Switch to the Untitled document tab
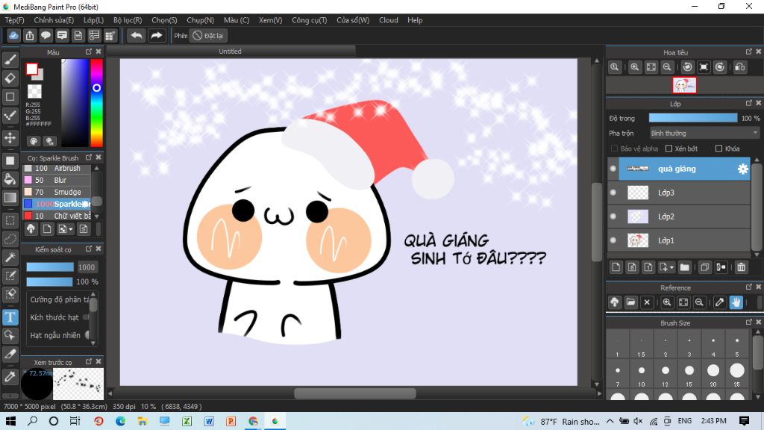 [231, 52]
